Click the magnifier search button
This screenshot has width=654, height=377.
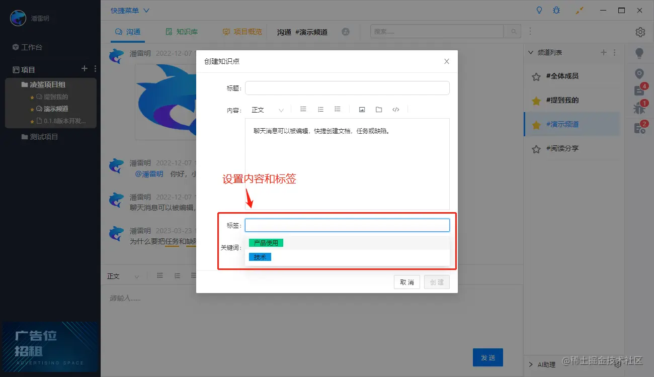click(x=513, y=32)
